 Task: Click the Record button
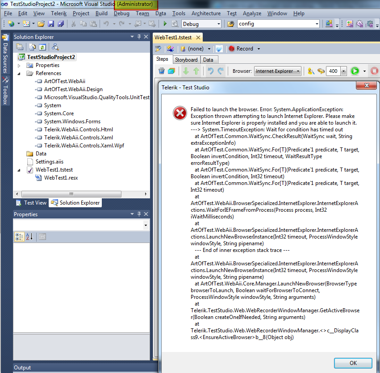(241, 49)
